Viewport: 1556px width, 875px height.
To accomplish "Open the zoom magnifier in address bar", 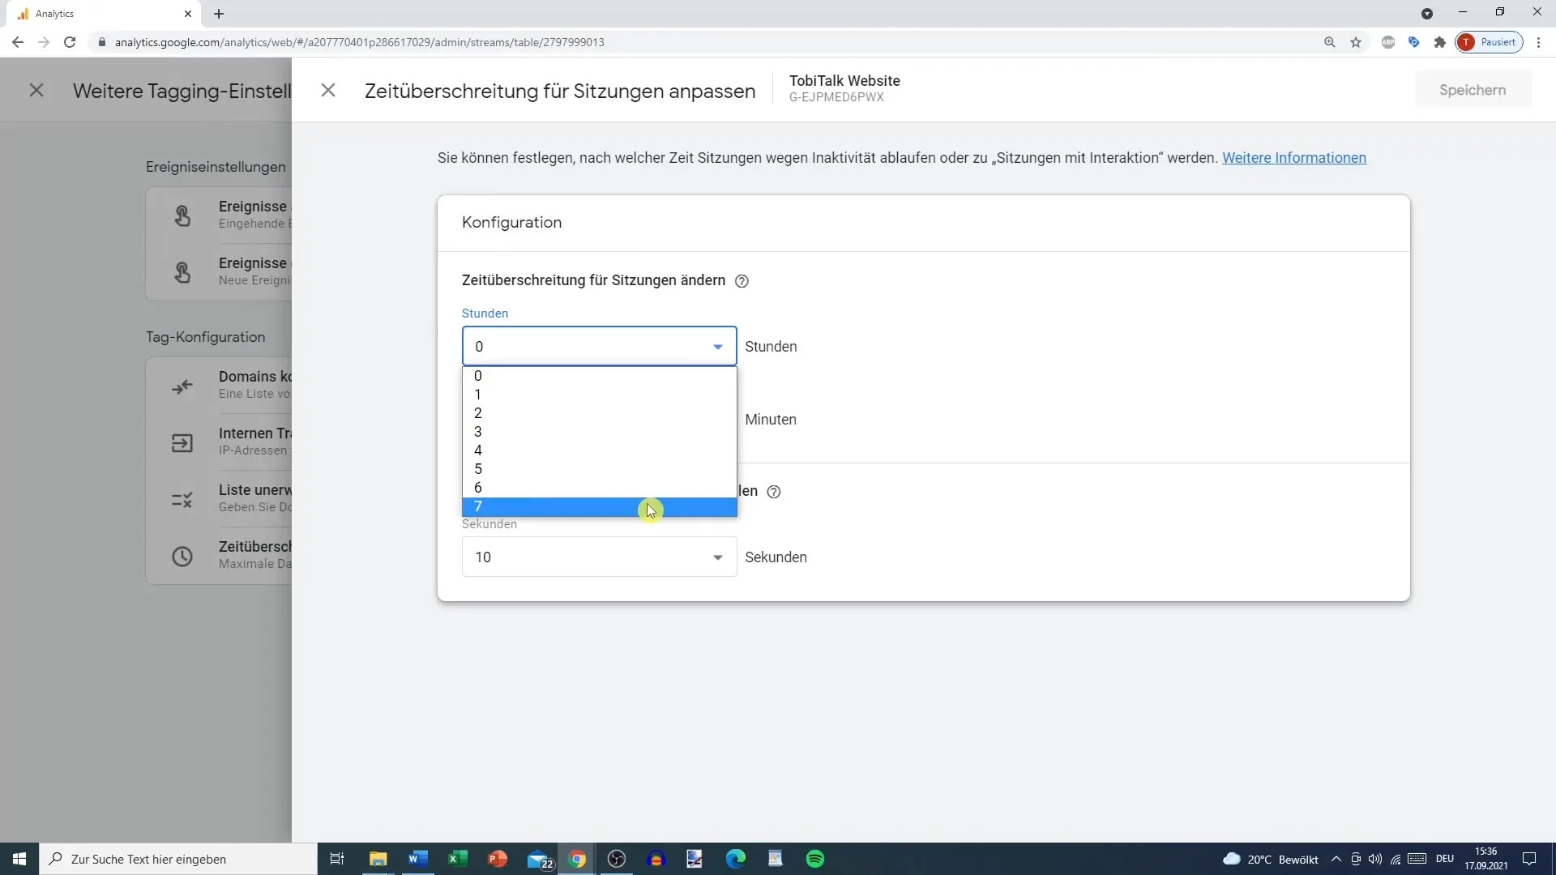I will point(1329,42).
